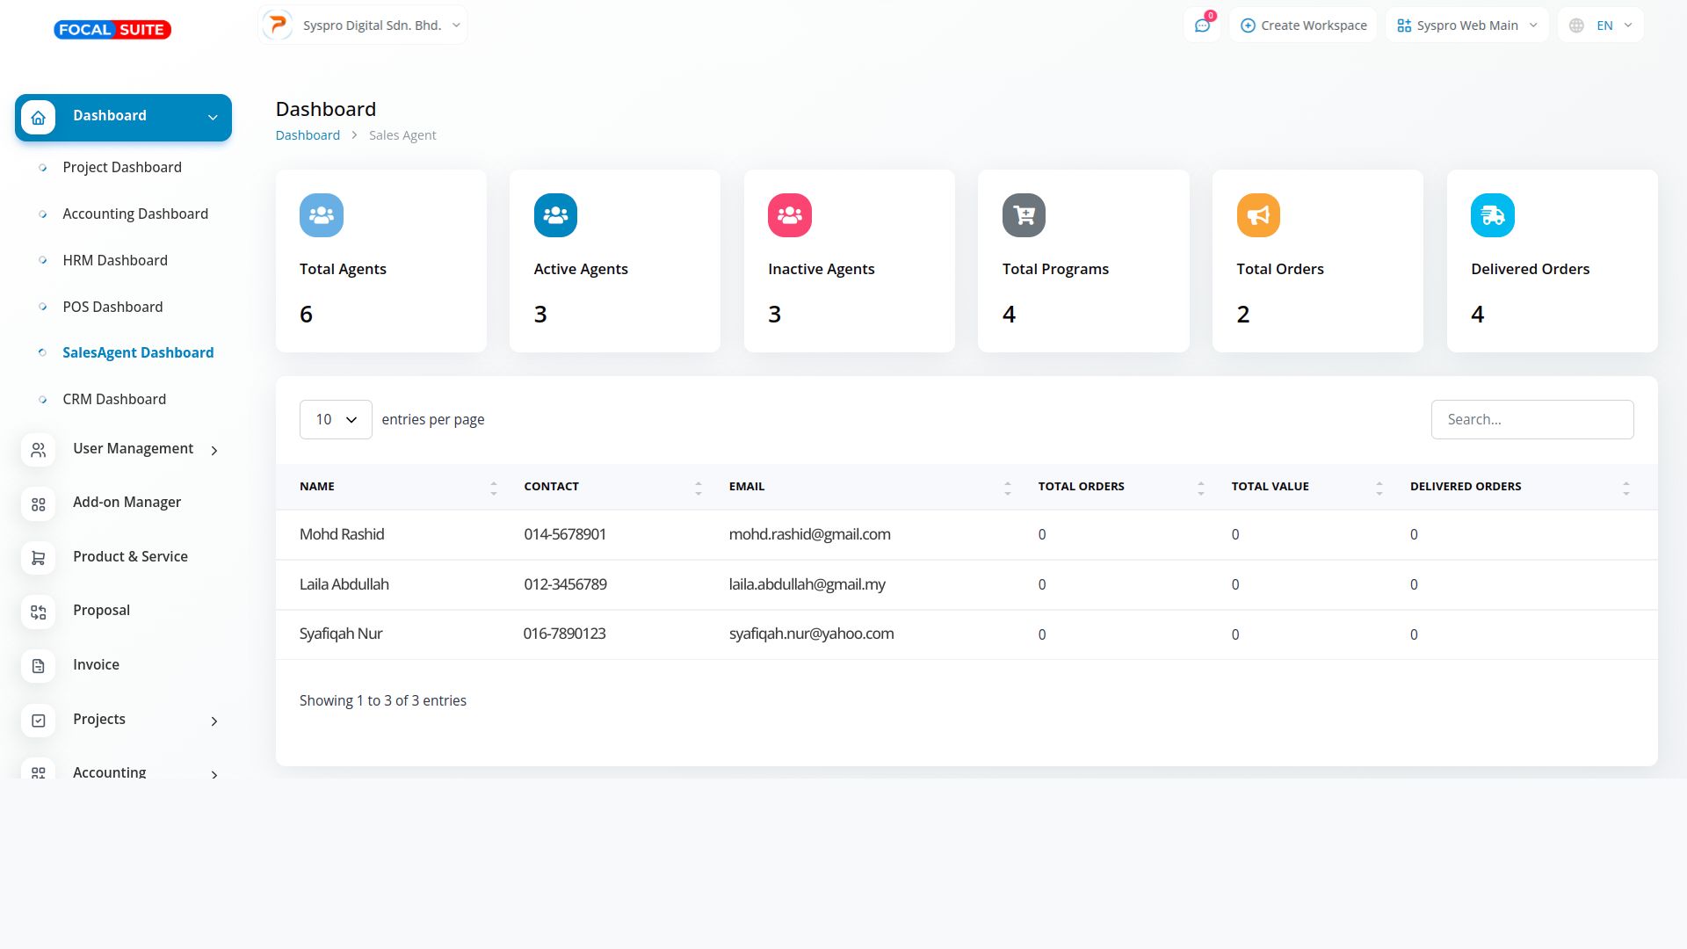This screenshot has height=949, width=1687.
Task: Select HRM Dashboard in sidebar
Action: [x=115, y=260]
